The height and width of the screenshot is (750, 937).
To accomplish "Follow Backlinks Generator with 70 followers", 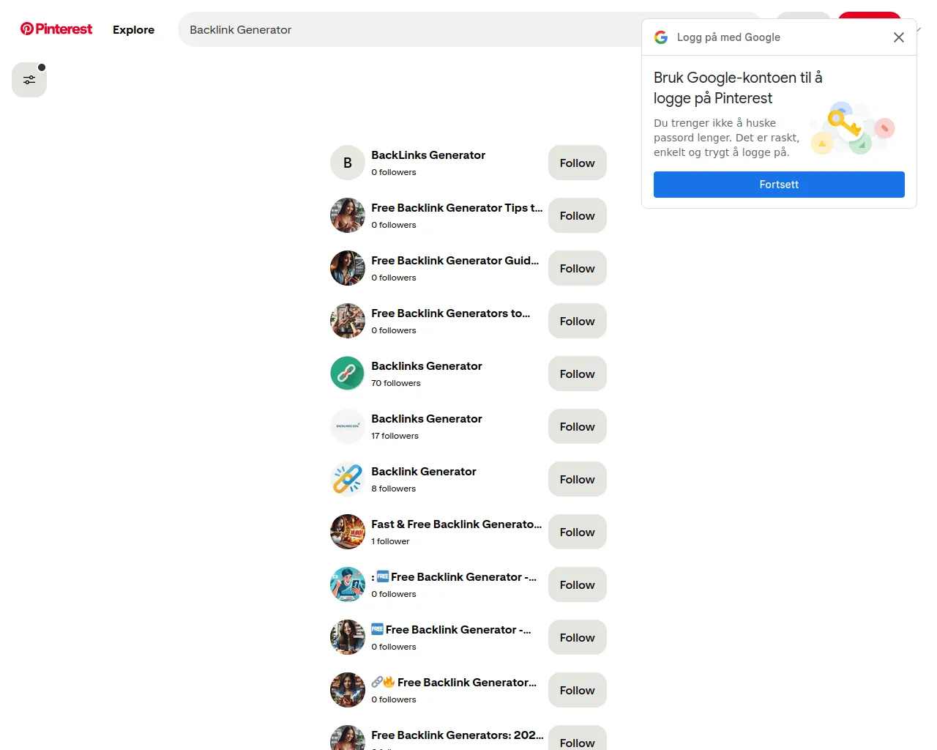I will pos(577,374).
